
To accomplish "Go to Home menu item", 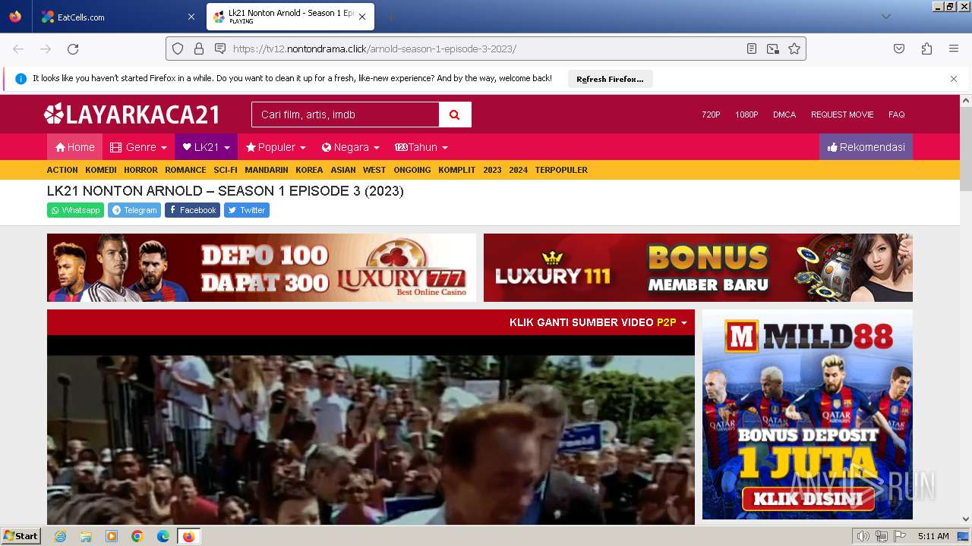I will coord(74,147).
